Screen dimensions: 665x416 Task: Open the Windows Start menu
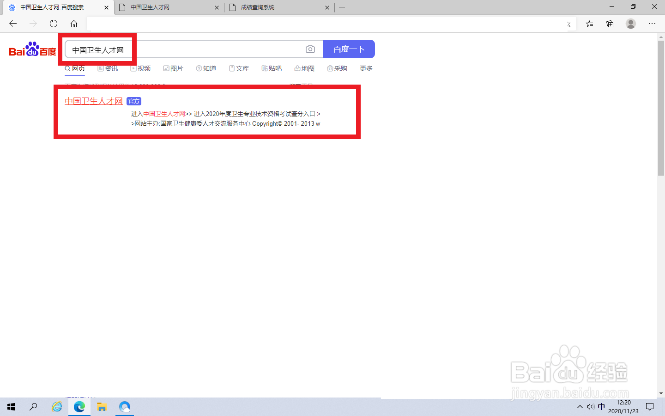point(11,407)
